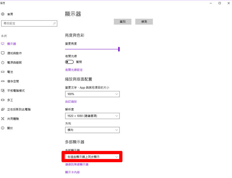
Task: Click the 平板電腦模式 tablet icon
Action: 3,91
